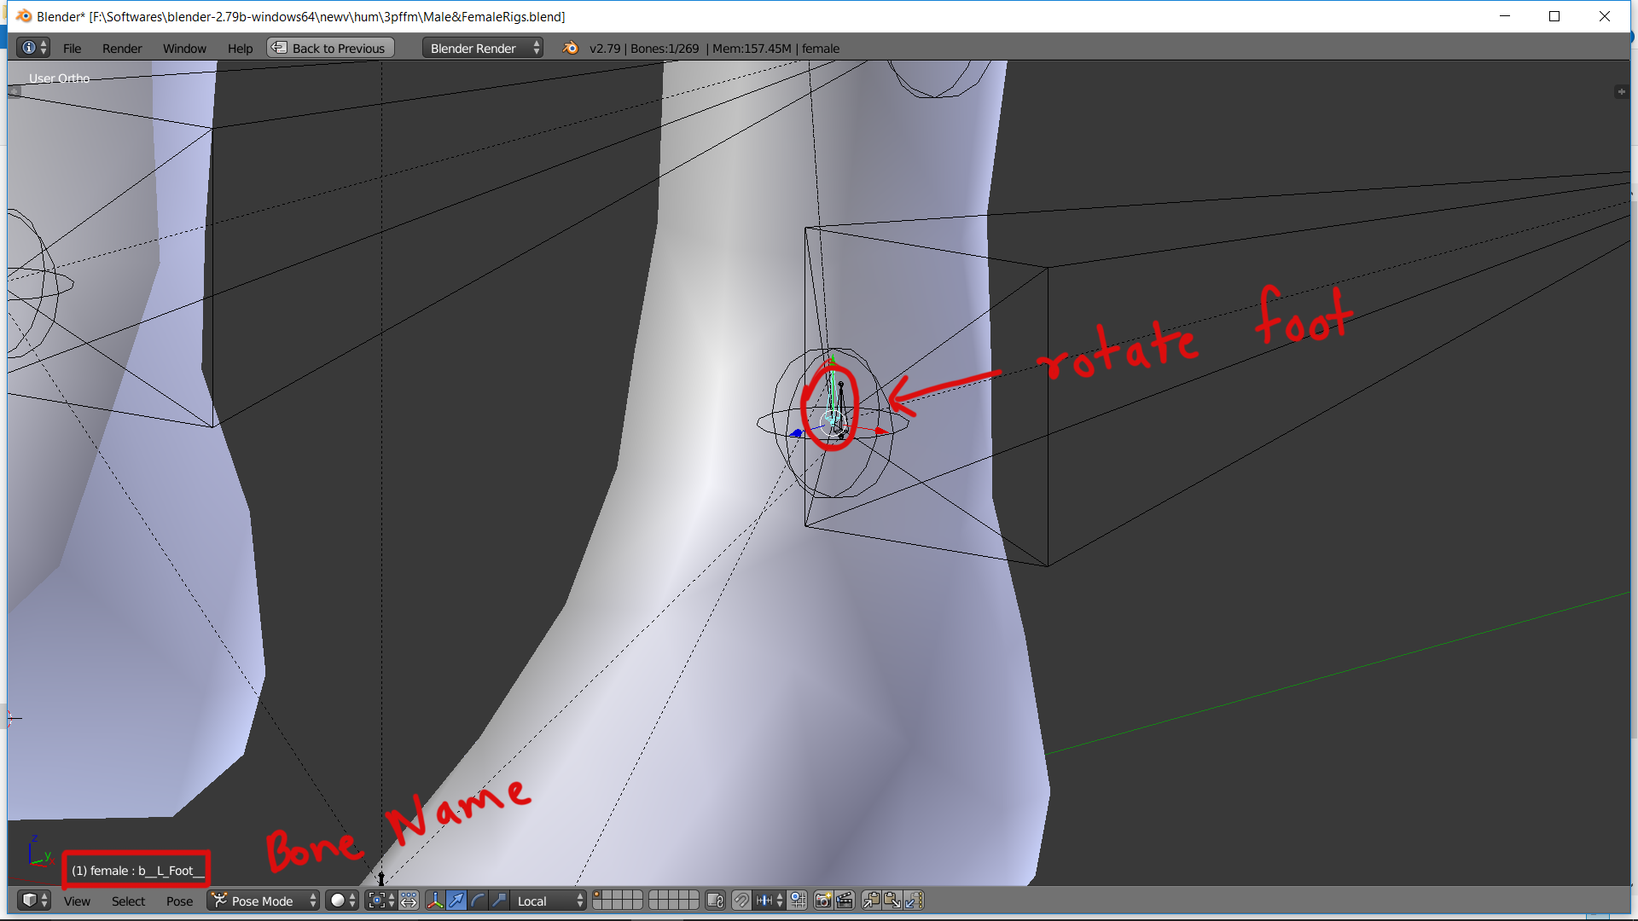Viewport: 1638px width, 921px height.
Task: Toggle manipulate center points only
Action: [409, 901]
